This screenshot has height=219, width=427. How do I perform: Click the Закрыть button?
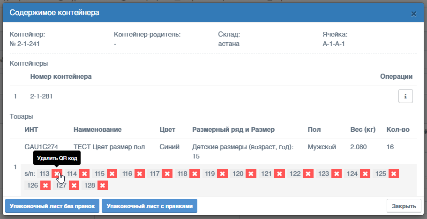[x=404, y=206]
